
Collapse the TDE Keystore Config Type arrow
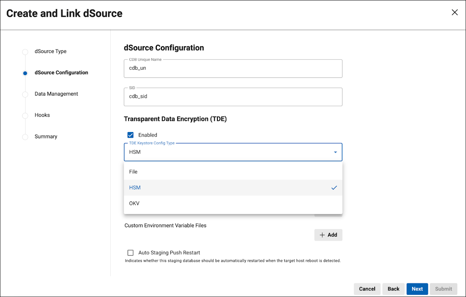[335, 152]
